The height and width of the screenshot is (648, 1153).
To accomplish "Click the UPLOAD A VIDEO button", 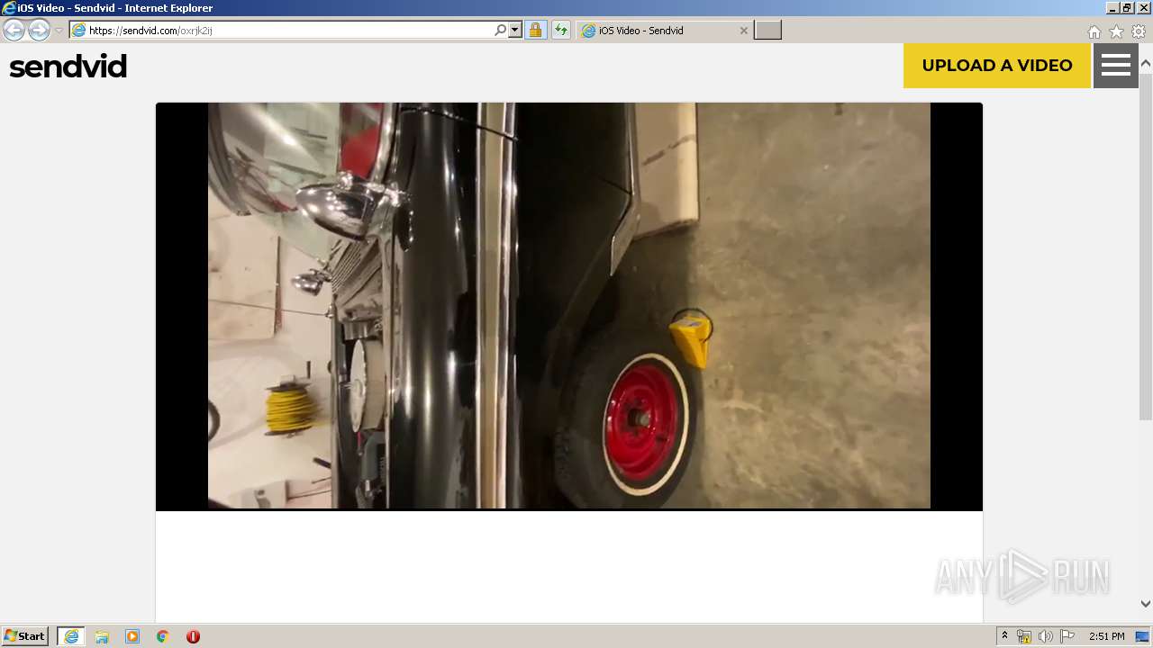I will pyautogui.click(x=997, y=66).
